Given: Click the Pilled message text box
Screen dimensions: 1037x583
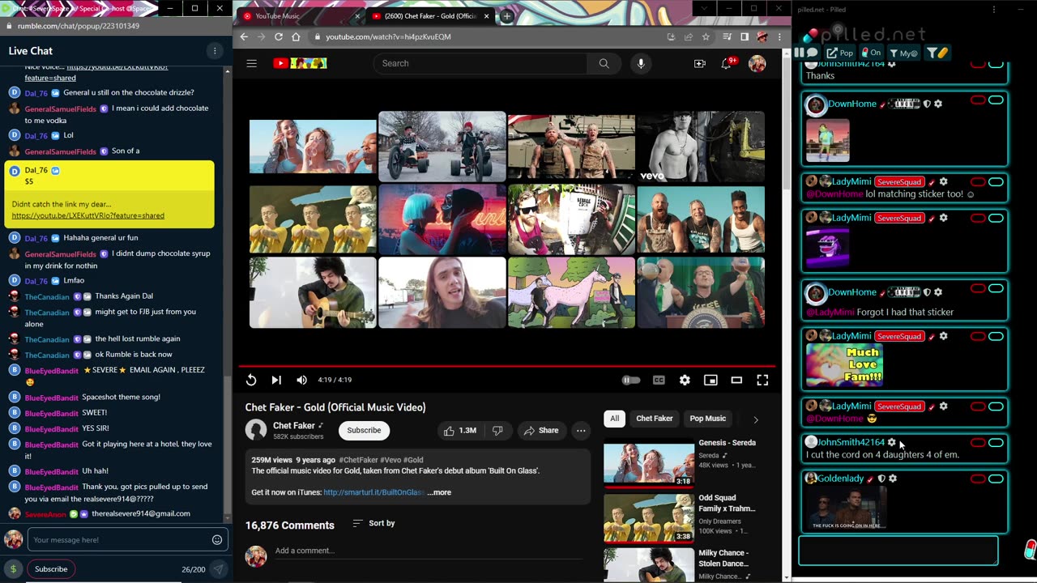Looking at the screenshot, I should 898,551.
